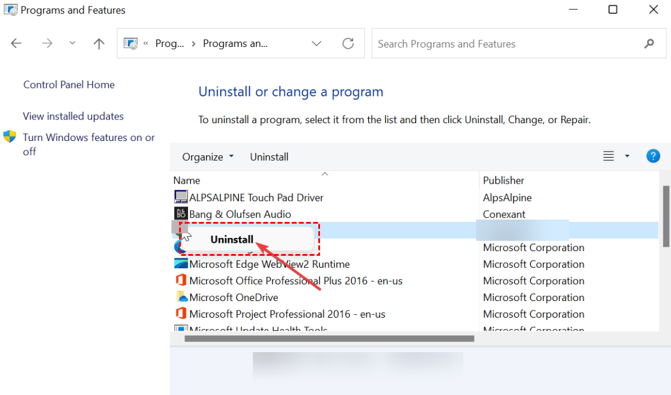Screen dimensions: 671x395
Task: Select ALPSALPINE Touch Pad Driver entry
Action: click(256, 197)
